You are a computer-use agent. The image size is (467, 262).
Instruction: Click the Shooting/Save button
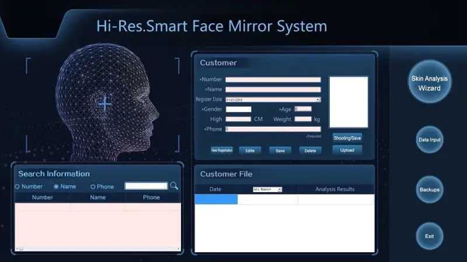click(x=347, y=138)
